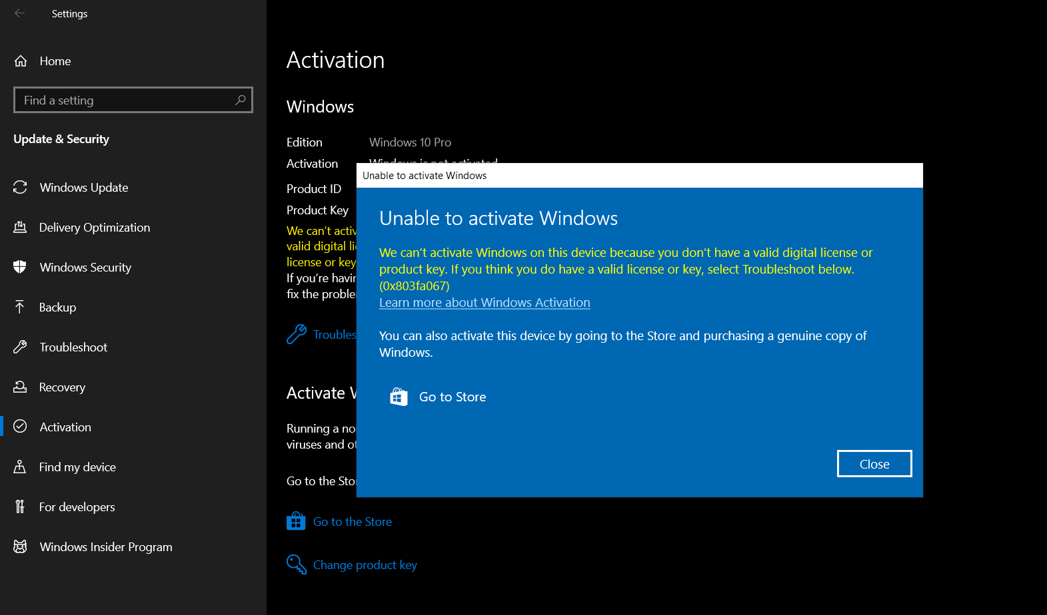Click Go to the Store link
The height and width of the screenshot is (615, 1047).
[x=353, y=522]
